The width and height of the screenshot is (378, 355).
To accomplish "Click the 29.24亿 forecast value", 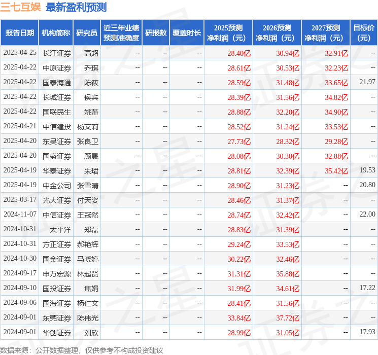I will tap(239, 244).
